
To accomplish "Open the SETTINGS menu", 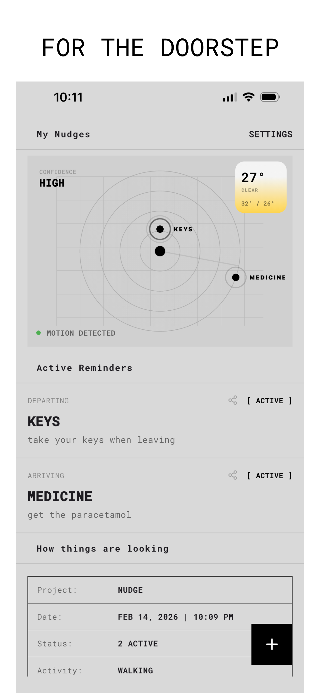I will point(271,134).
